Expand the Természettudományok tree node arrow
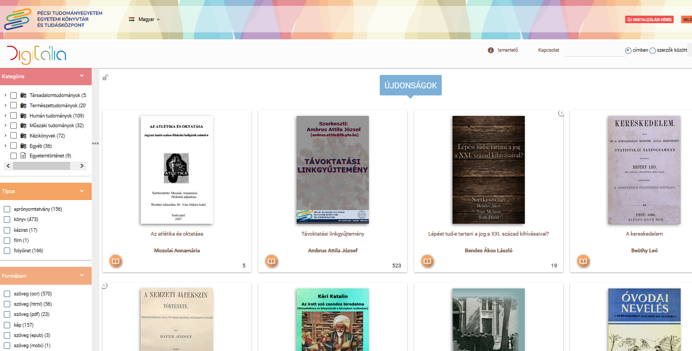The height and width of the screenshot is (351, 692). 5,106
